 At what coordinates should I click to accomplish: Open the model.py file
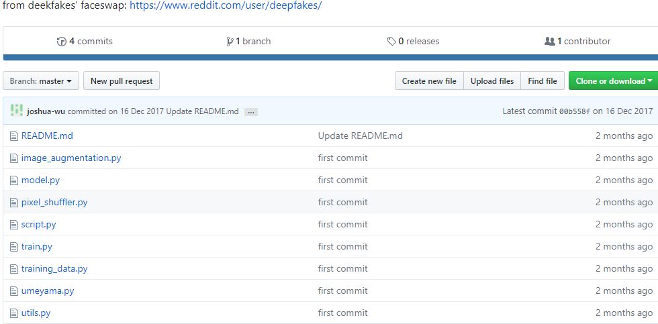tap(41, 180)
